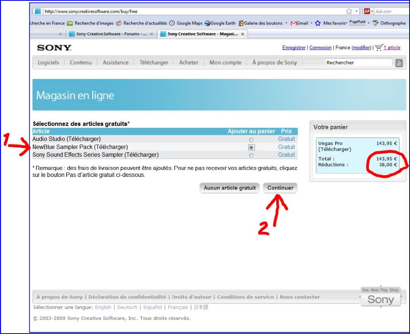Open the Mon compte menu
The width and height of the screenshot is (410, 334).
coord(226,63)
